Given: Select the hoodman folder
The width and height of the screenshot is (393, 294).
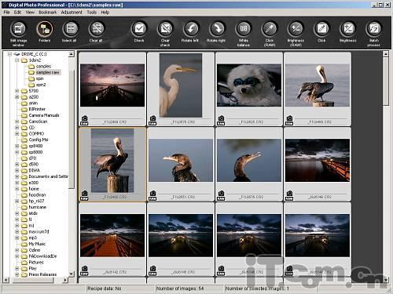Looking at the screenshot, I should [37, 194].
